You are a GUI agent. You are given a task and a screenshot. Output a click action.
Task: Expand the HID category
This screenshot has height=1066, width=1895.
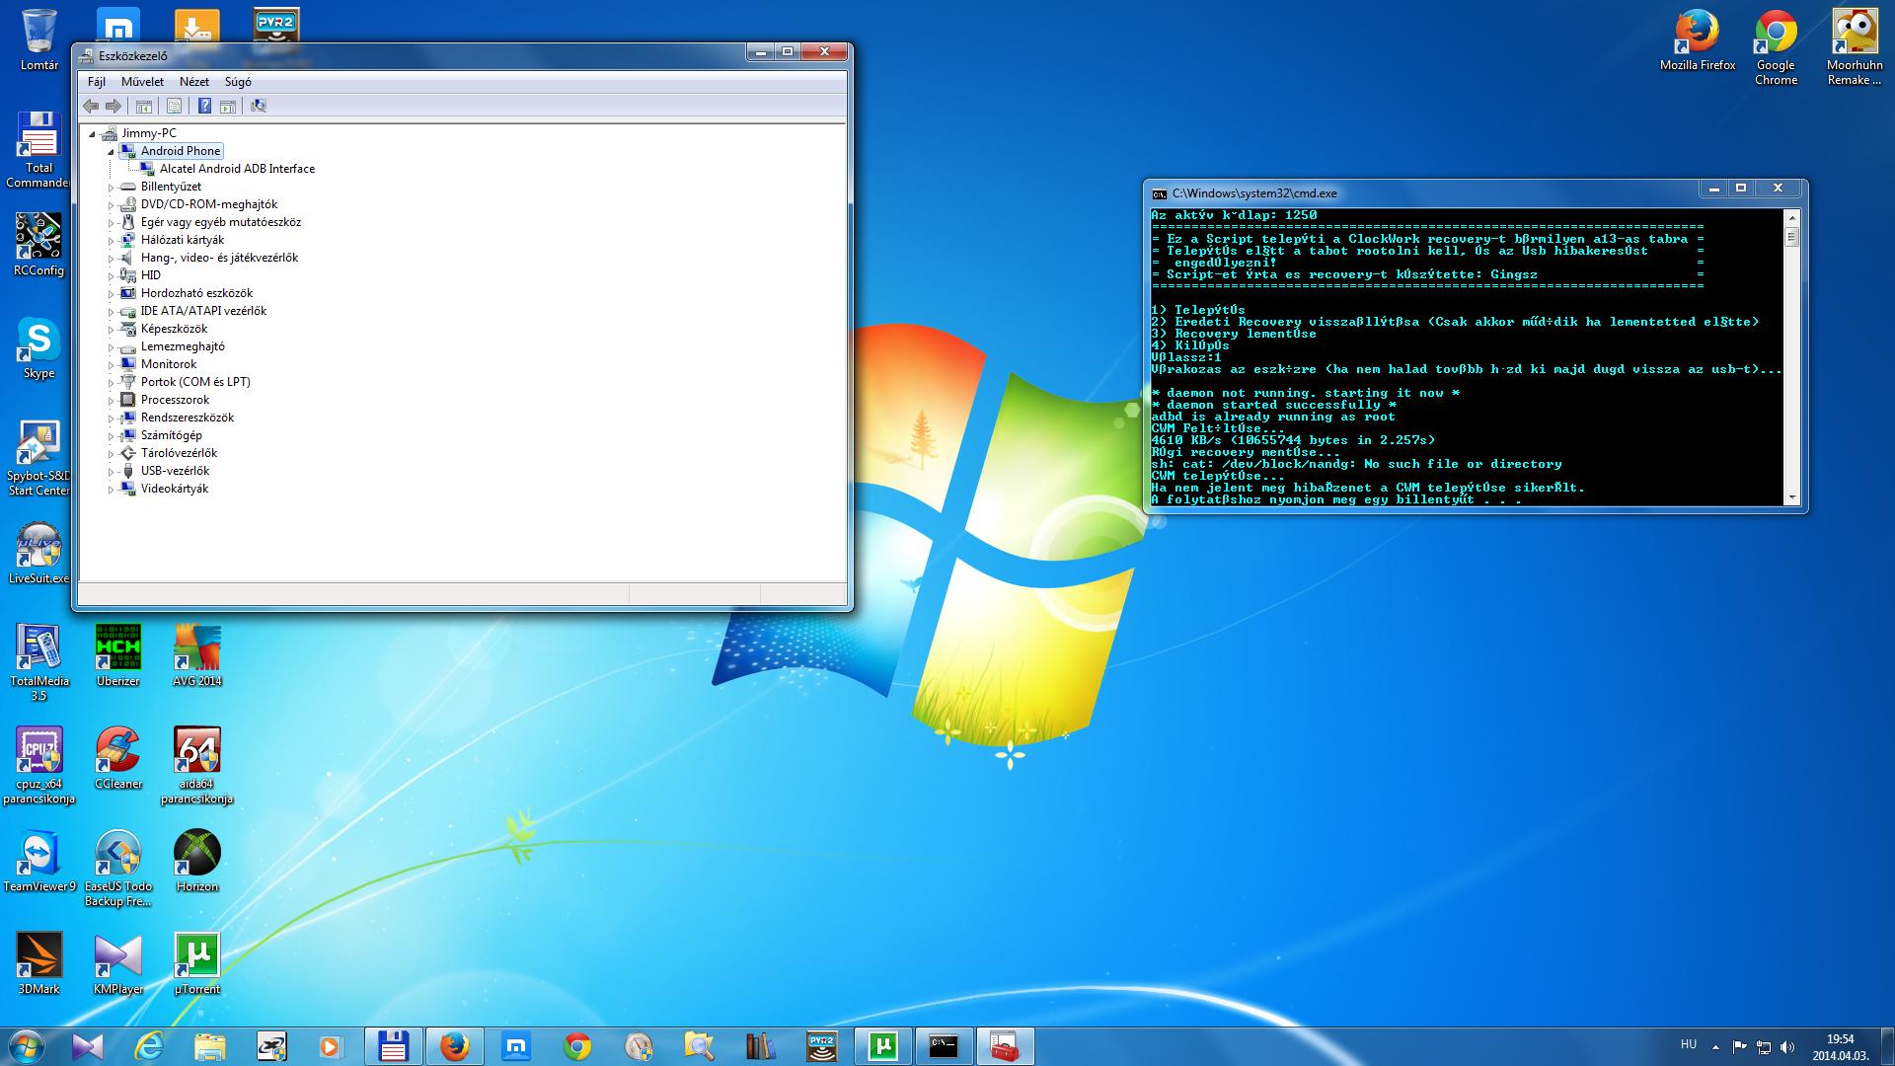point(111,275)
